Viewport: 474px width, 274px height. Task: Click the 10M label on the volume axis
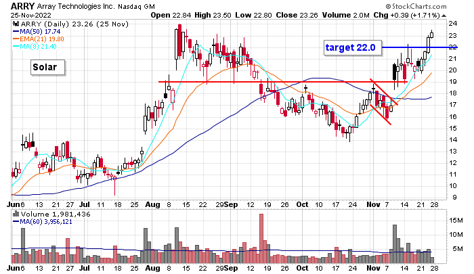(x=456, y=235)
